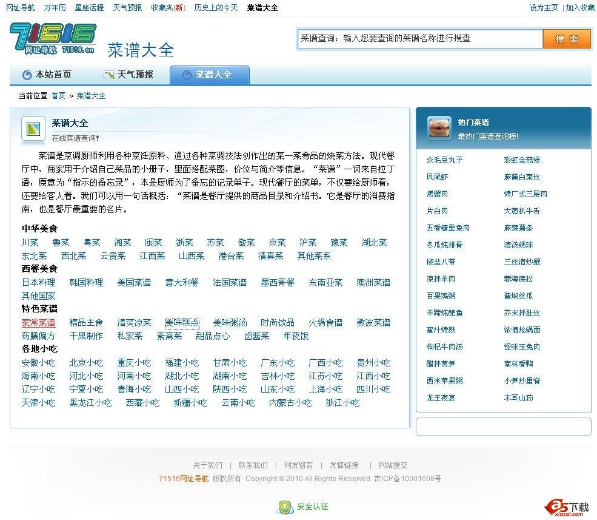Open the 天气预报 navigation tab

135,75
